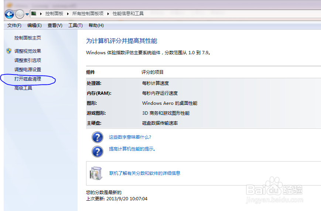This screenshot has height=211, width=321.
Task: Open 这些数字意味着什么? help link
Action: coord(130,137)
